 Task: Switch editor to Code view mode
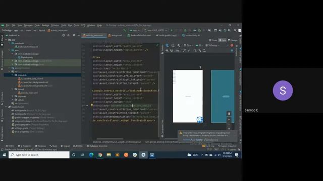coord(213,40)
